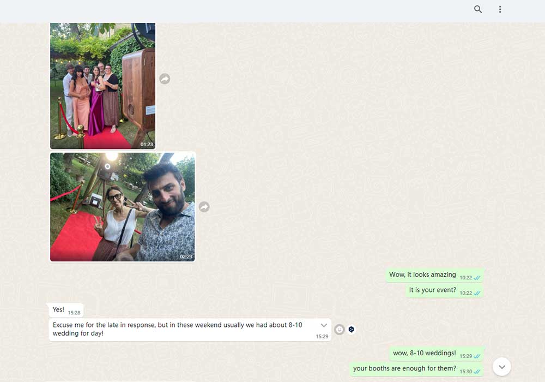The width and height of the screenshot is (545, 382).
Task: Open message options chevron on "Excuse me" message
Action: [x=324, y=325]
